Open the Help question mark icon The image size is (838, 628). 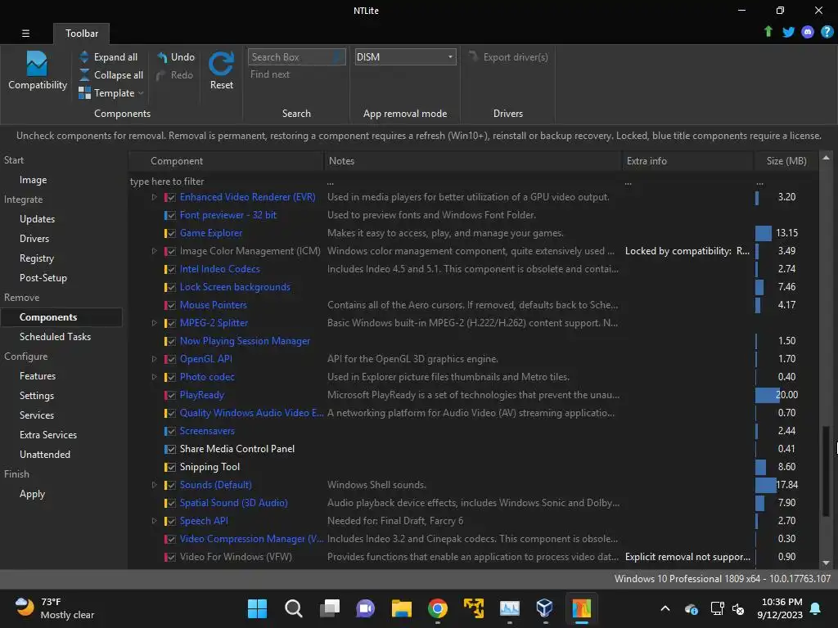click(827, 32)
